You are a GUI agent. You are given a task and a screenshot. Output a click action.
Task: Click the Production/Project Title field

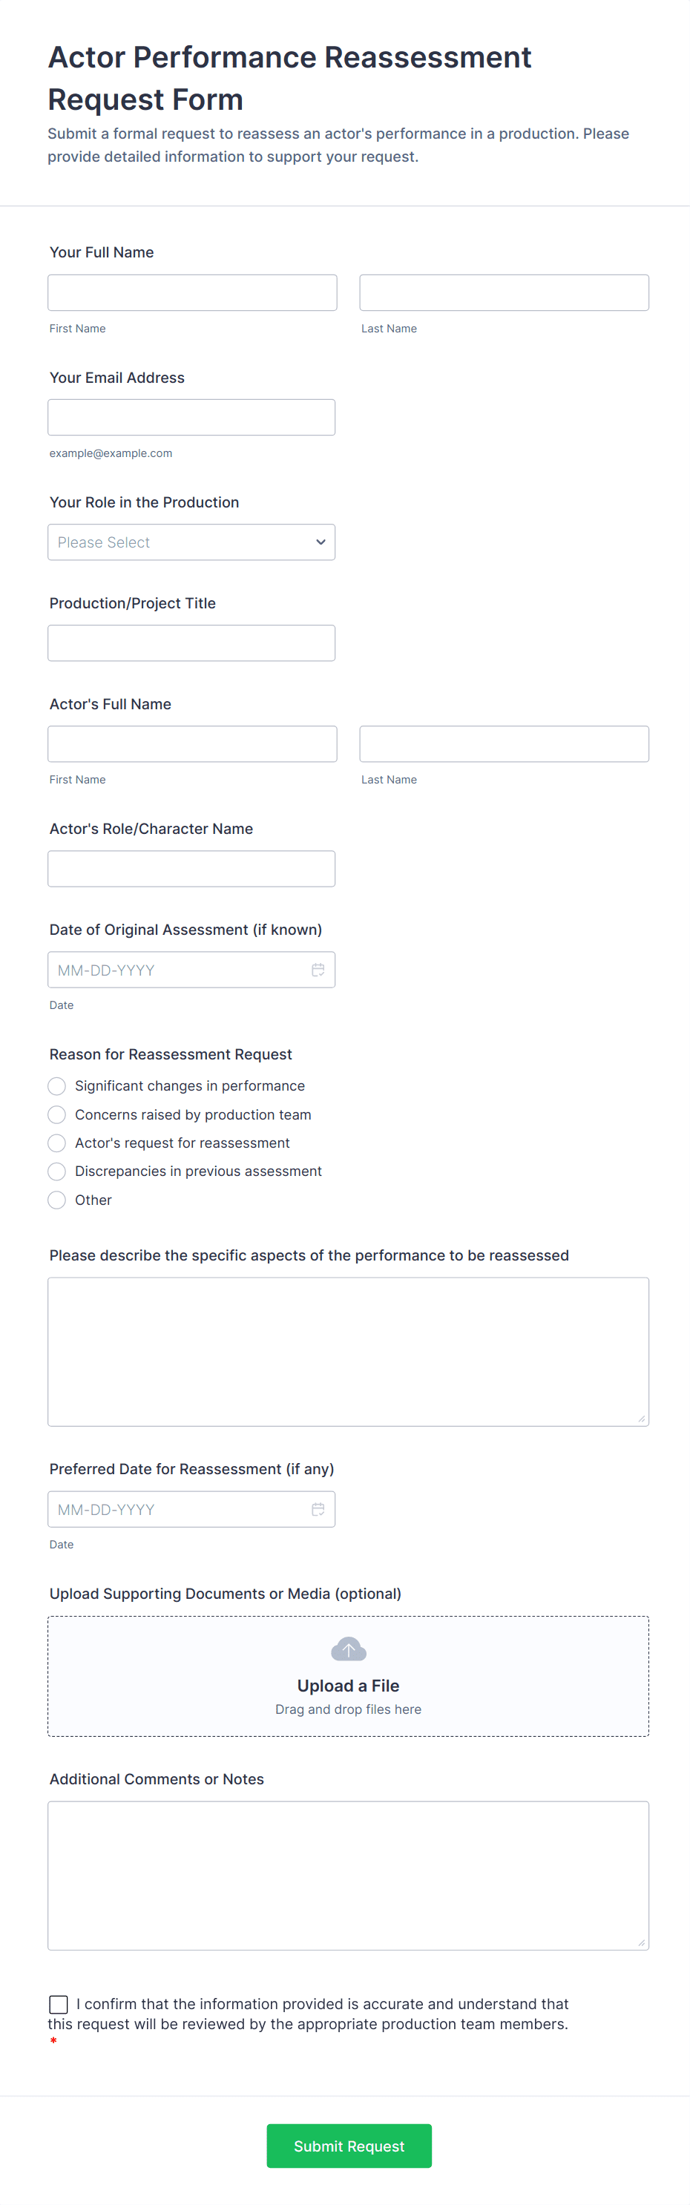pos(191,643)
